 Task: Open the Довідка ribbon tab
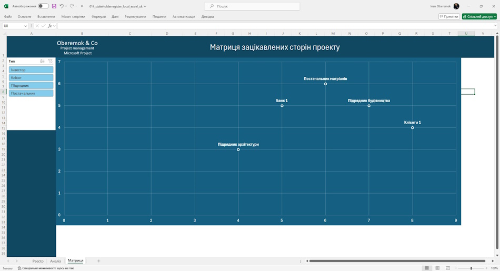(207, 17)
